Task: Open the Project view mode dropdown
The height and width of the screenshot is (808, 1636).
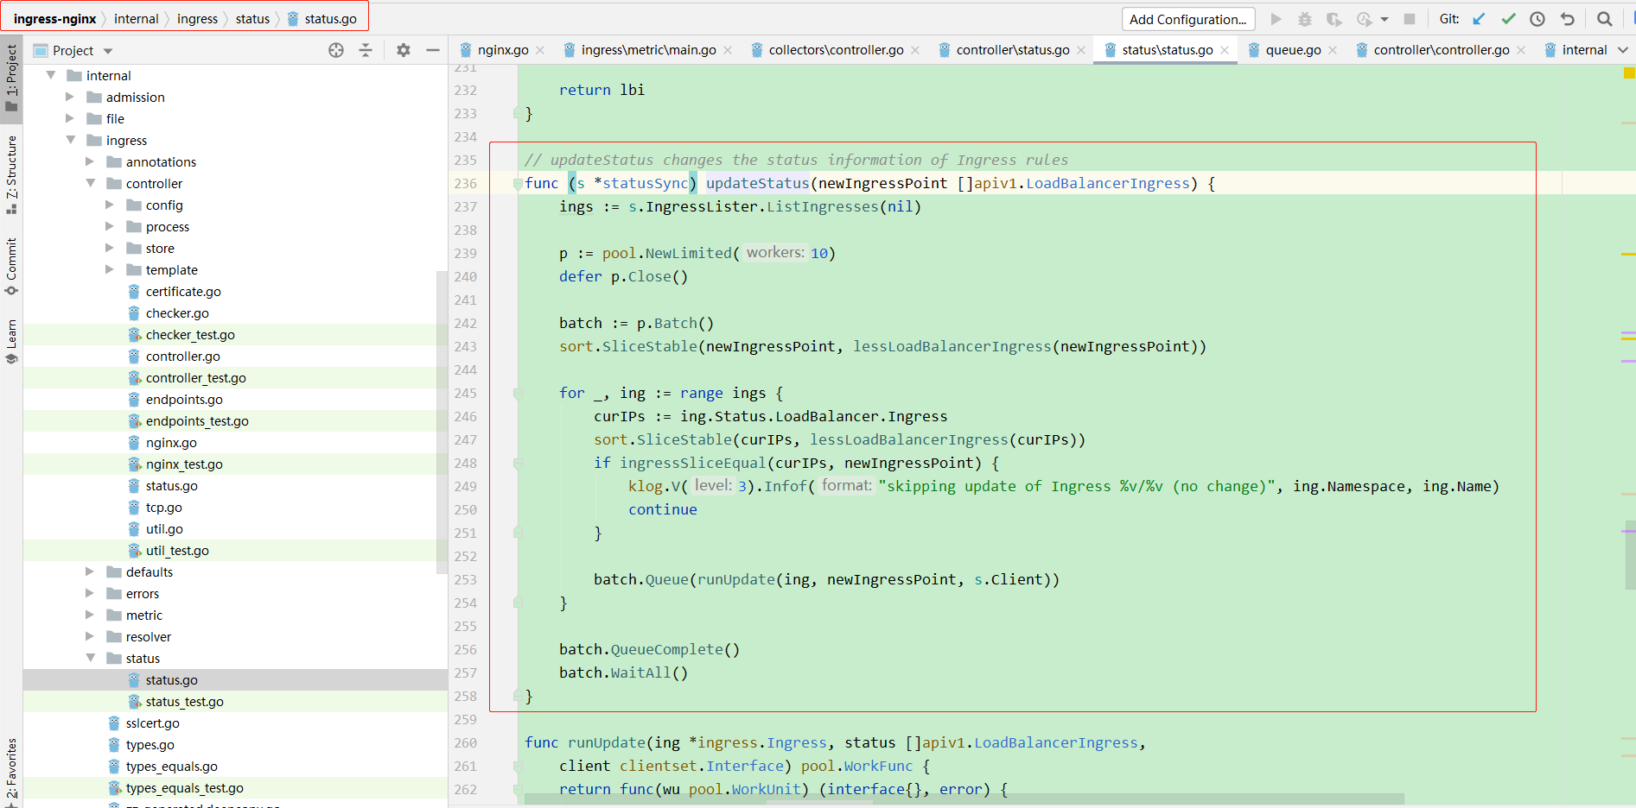Action: coord(108,51)
